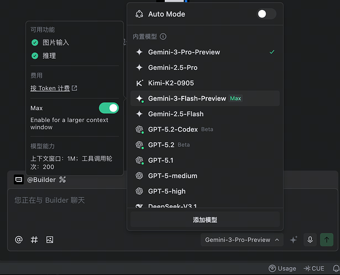Turn off the Max context toggle

coord(109,108)
